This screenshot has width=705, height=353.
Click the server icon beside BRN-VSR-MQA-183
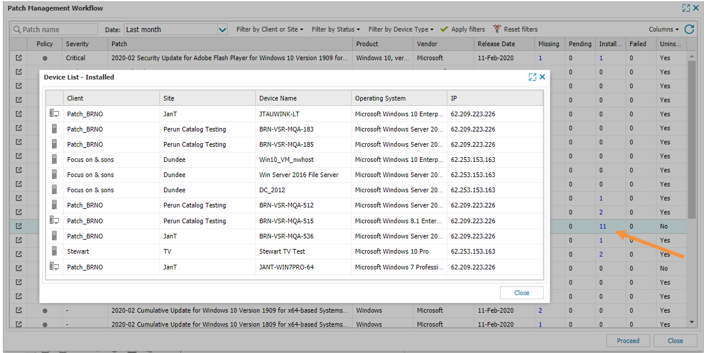point(54,129)
